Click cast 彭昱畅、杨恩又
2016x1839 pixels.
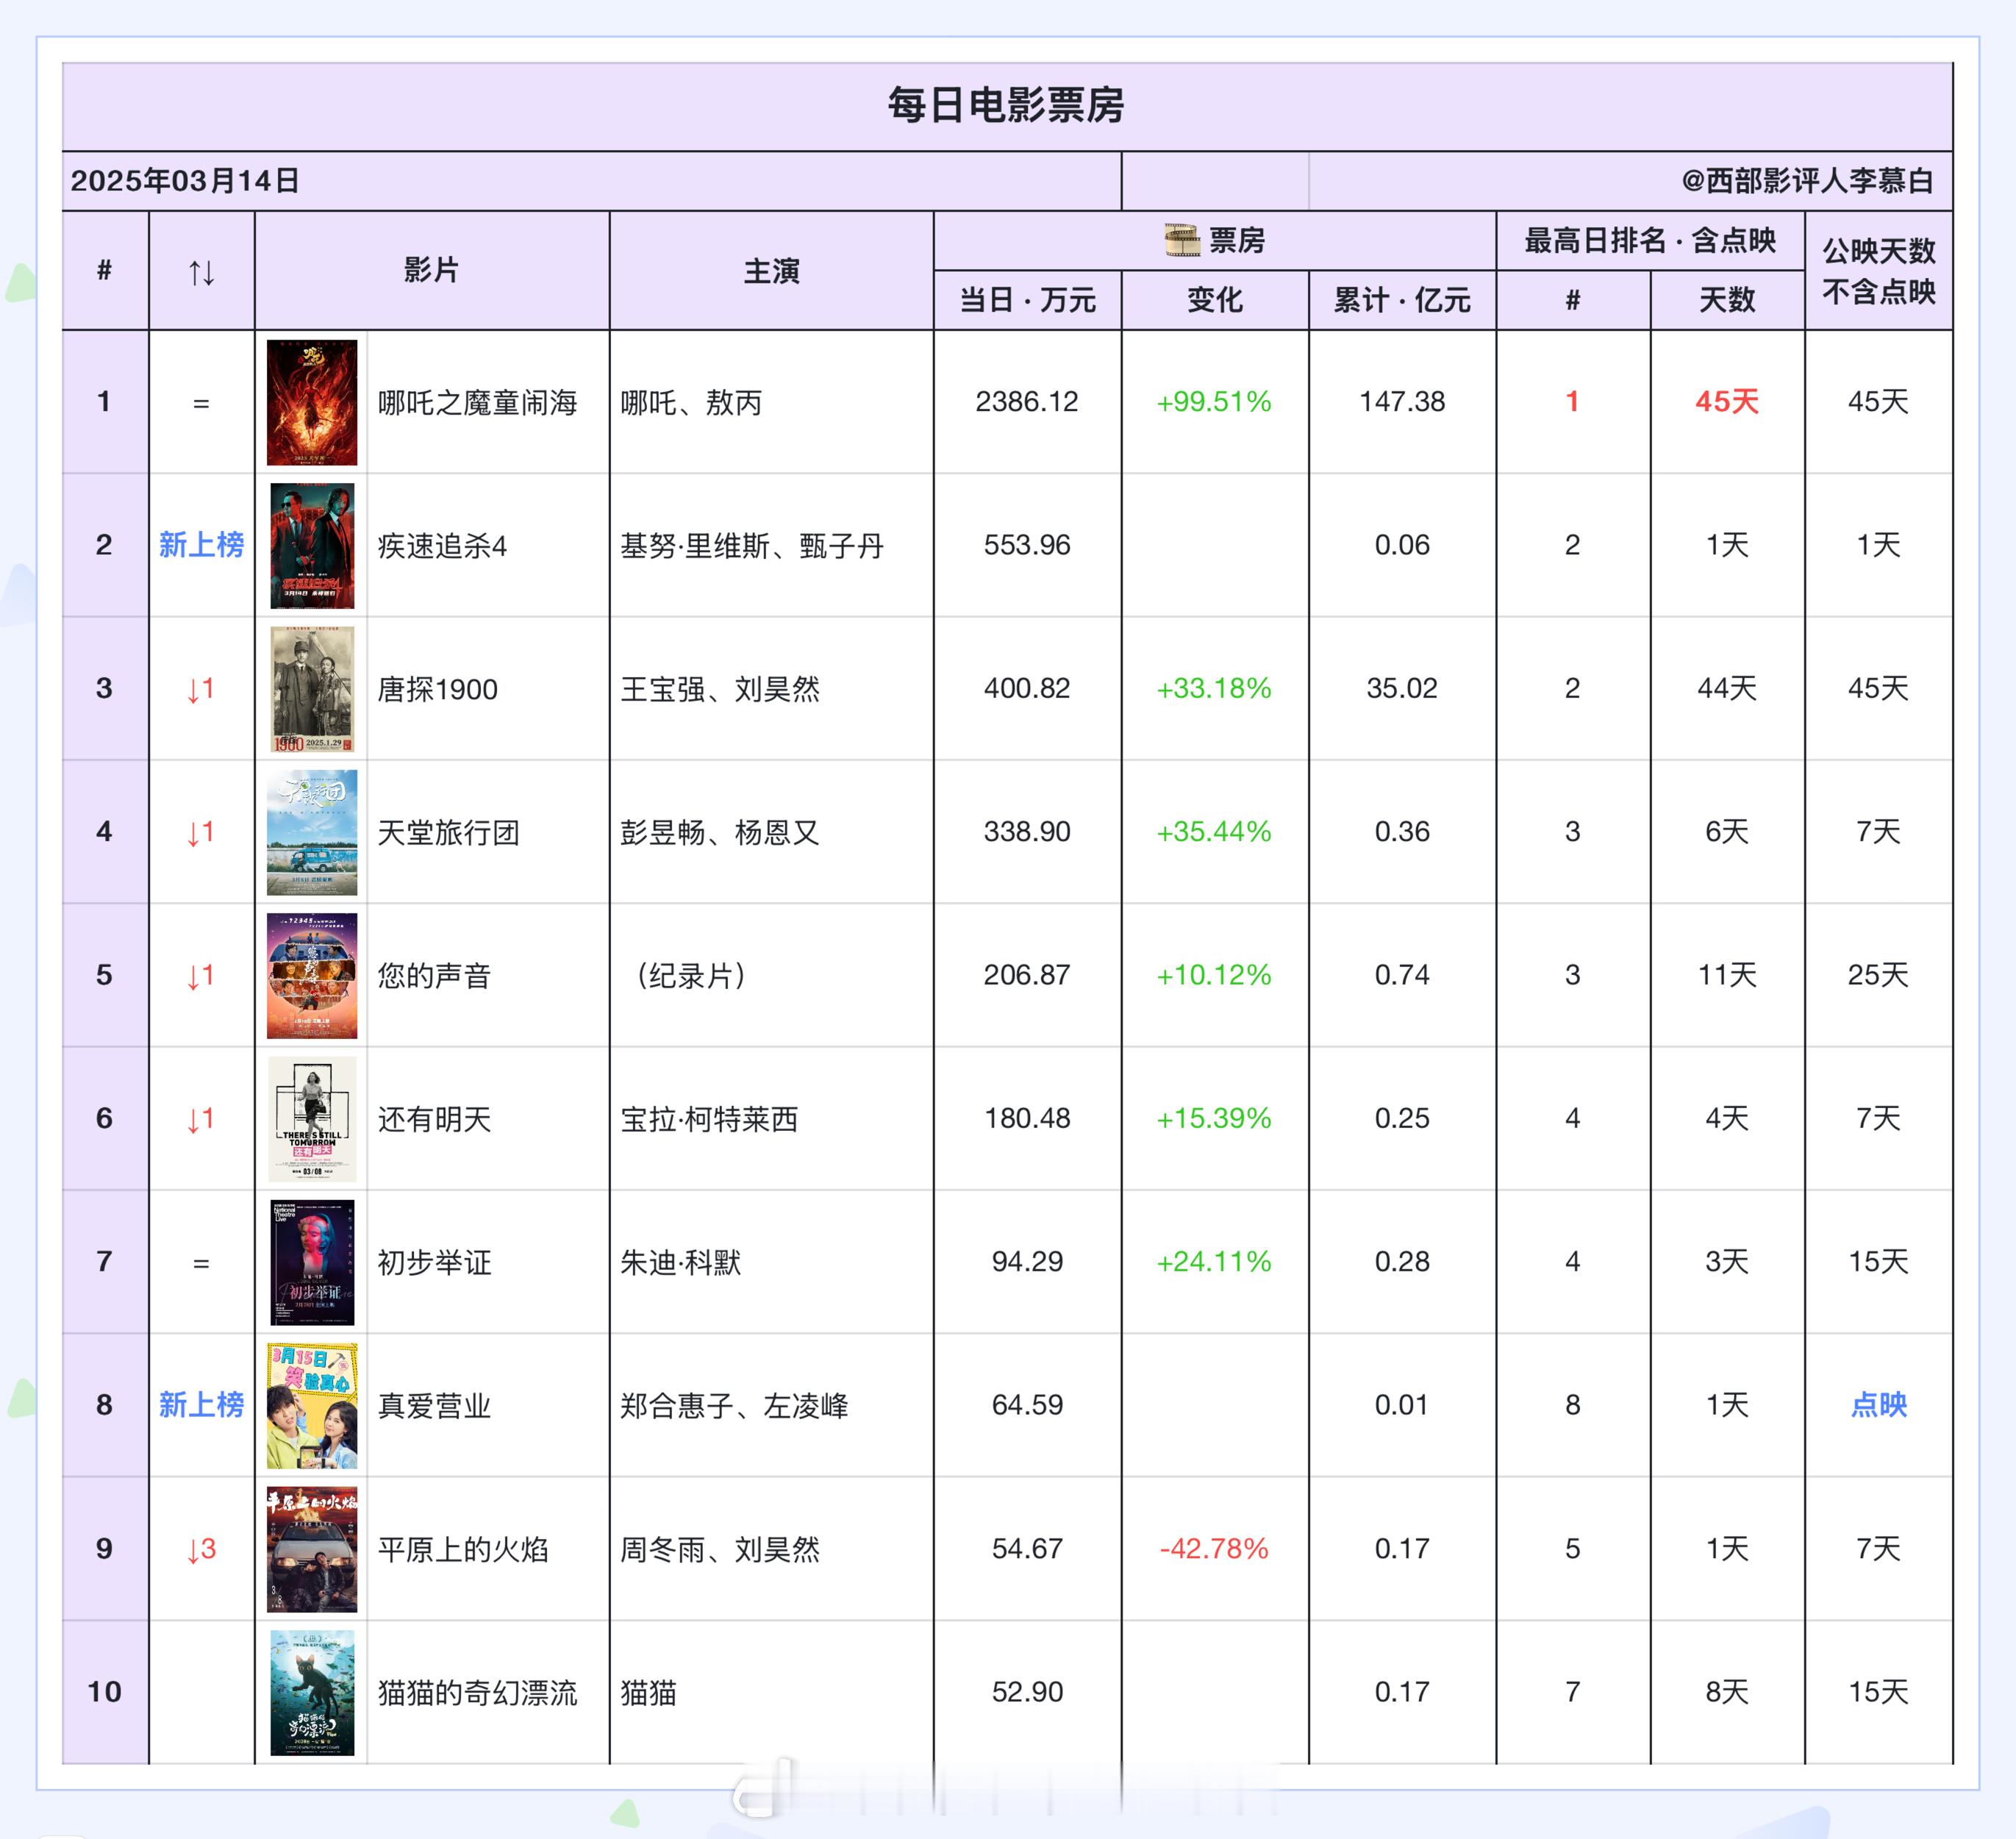720,832
